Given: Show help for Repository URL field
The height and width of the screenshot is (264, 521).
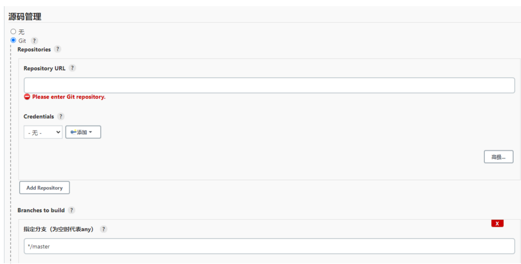Looking at the screenshot, I should pyautogui.click(x=72, y=68).
